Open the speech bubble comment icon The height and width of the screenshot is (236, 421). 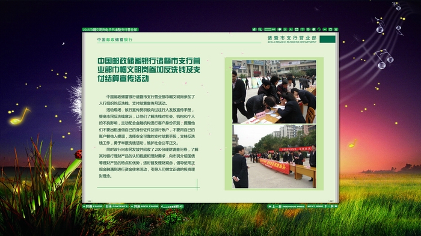click(x=280, y=29)
